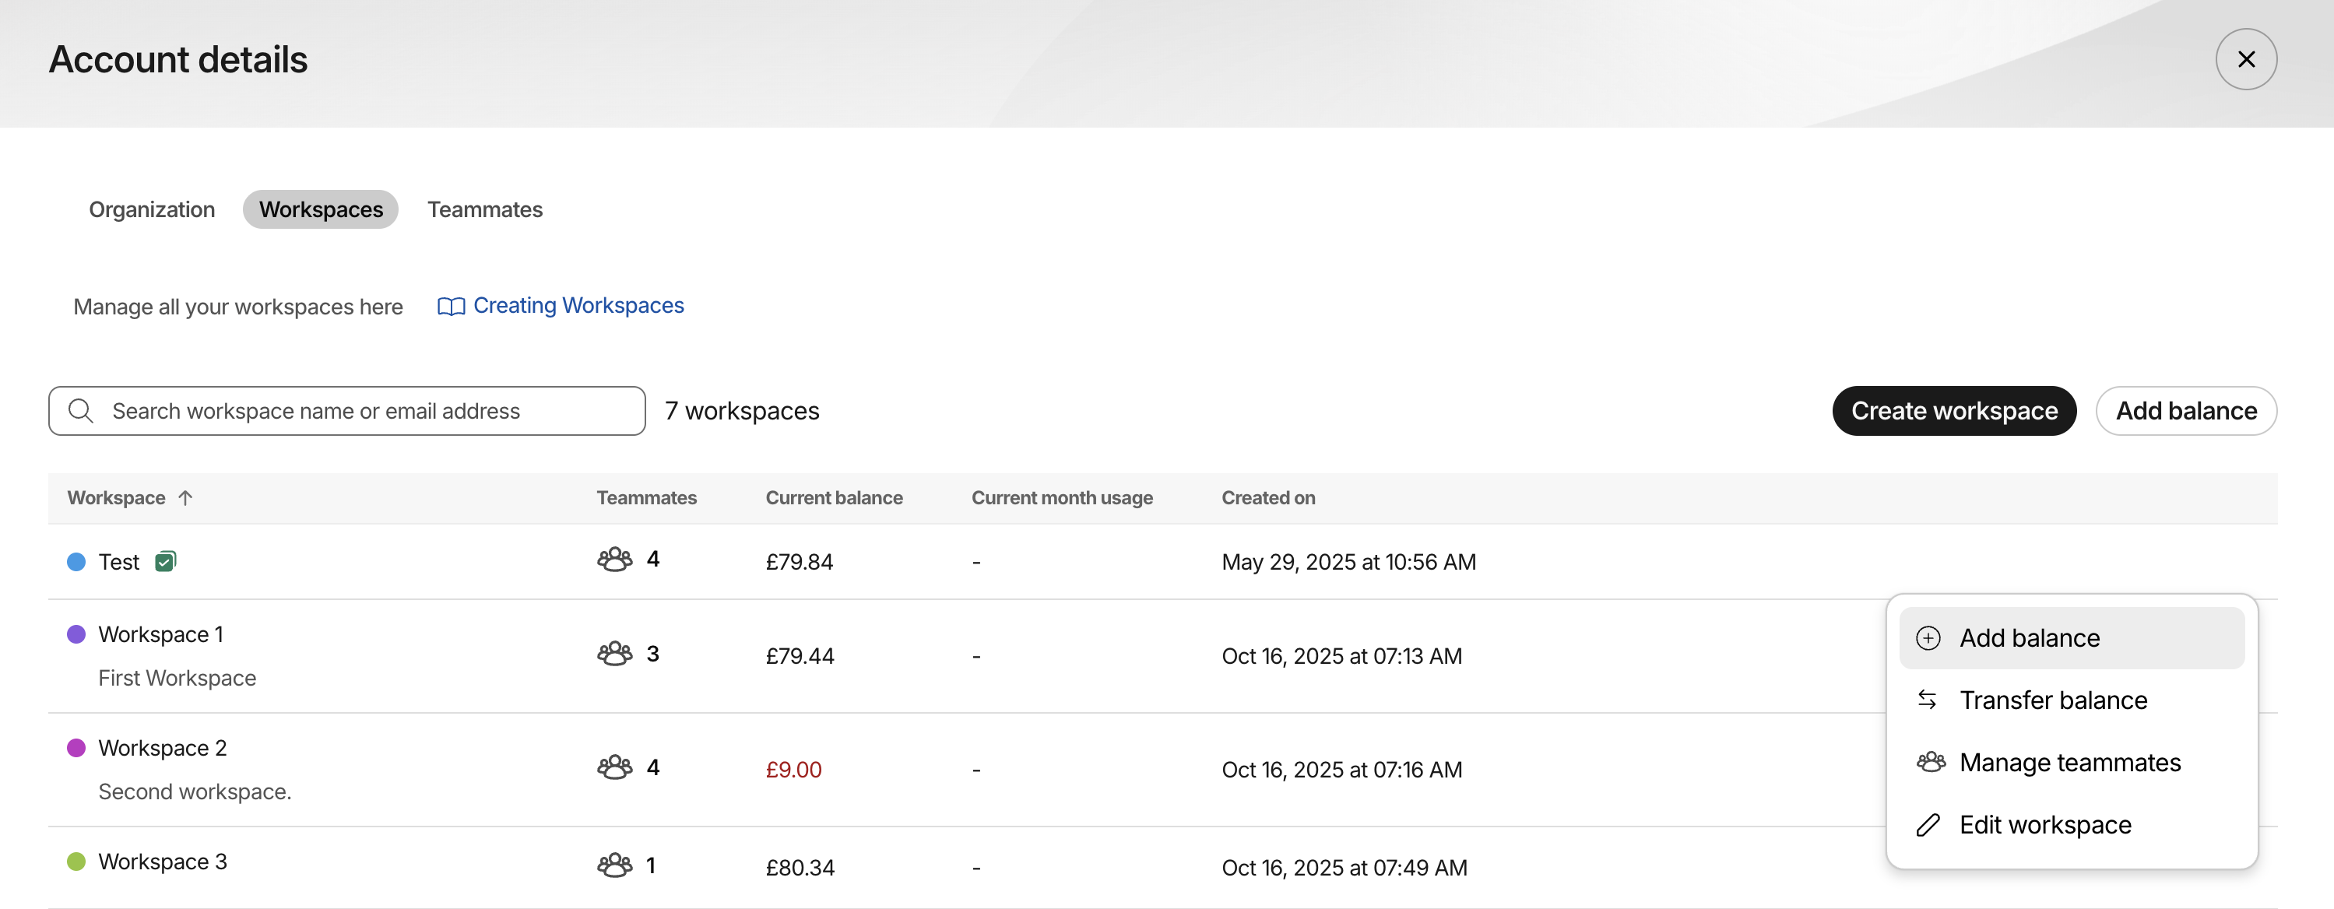Click the book icon beside Creating Workspaces
This screenshot has width=2334, height=909.
(450, 307)
